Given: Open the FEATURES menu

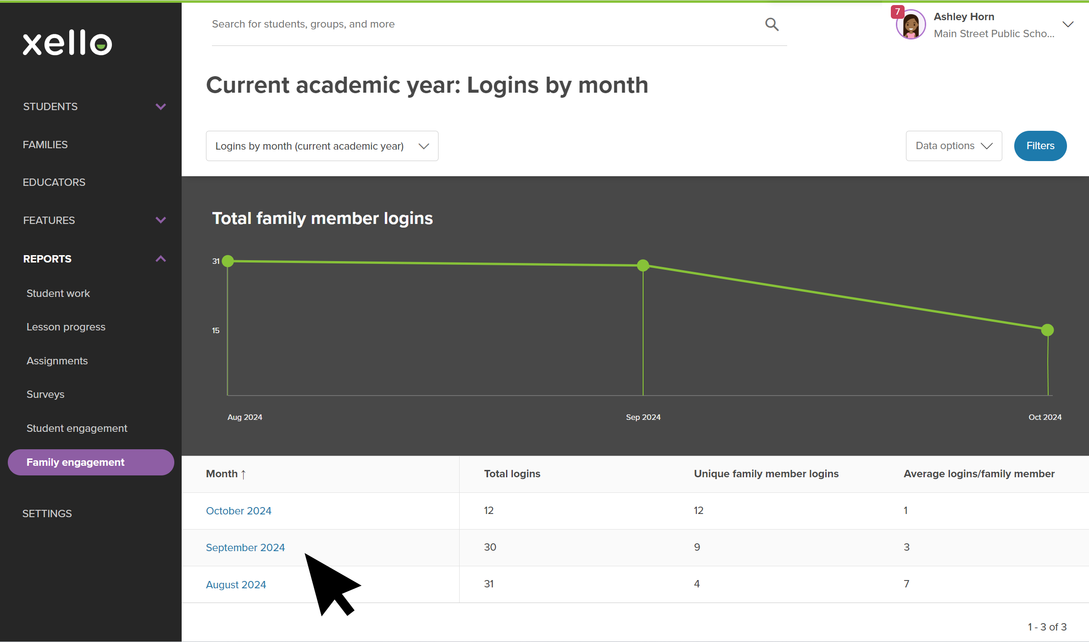Looking at the screenshot, I should 49,220.
